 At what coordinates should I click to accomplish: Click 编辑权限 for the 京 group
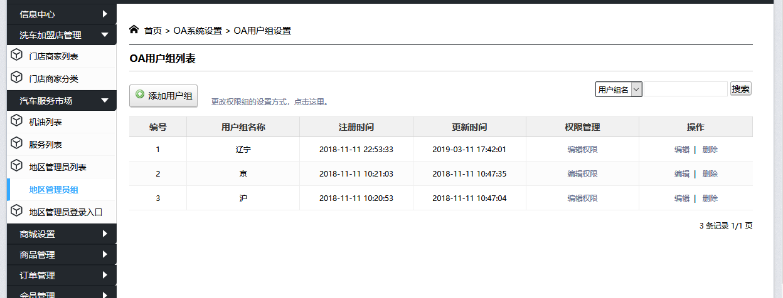[x=582, y=173]
